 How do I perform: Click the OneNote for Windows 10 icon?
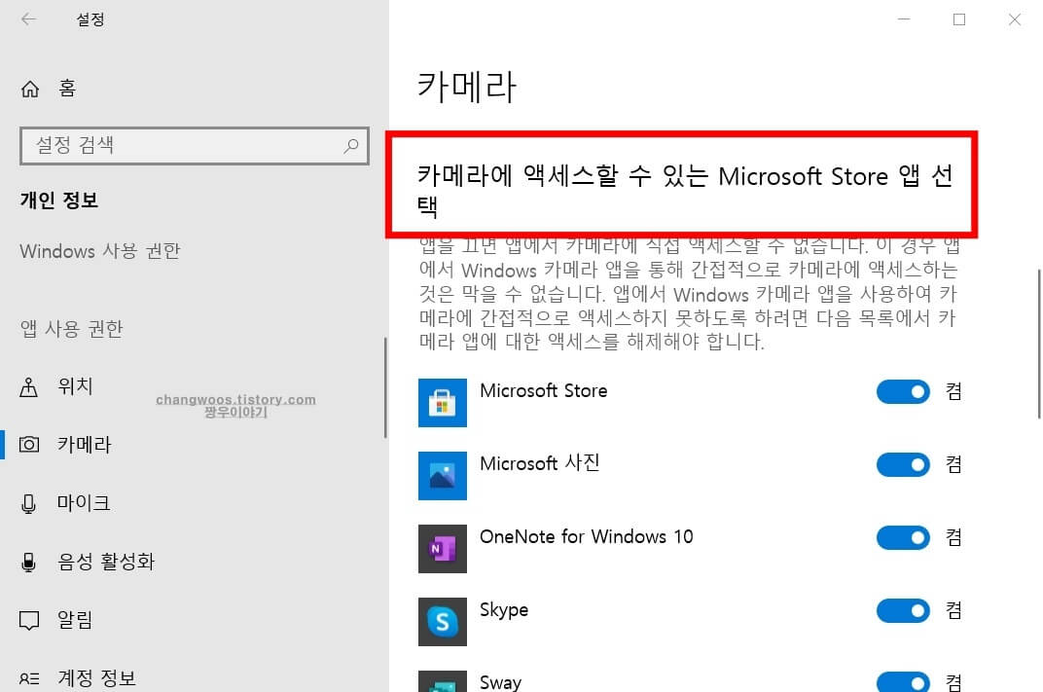coord(443,548)
